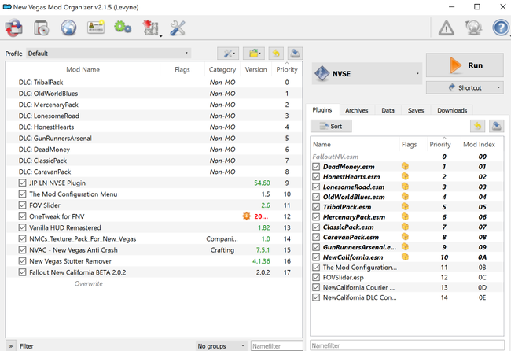
Task: Open the Profiles configuration icon
Action: click(42, 28)
